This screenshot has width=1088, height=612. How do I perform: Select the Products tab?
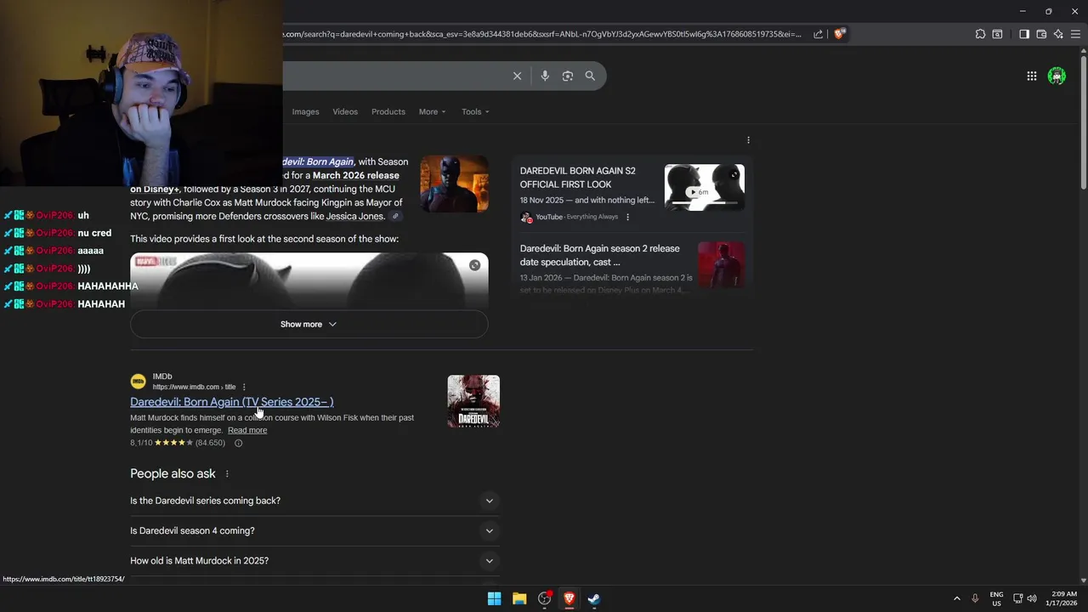click(x=388, y=111)
